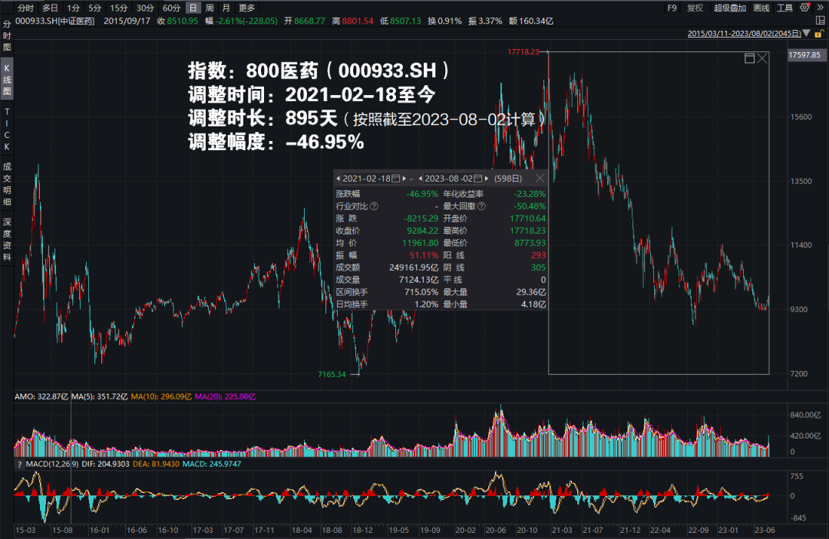This screenshot has height=539, width=829.
Task: Open the 超级叠加 (super overlay) tool
Action: pos(731,7)
